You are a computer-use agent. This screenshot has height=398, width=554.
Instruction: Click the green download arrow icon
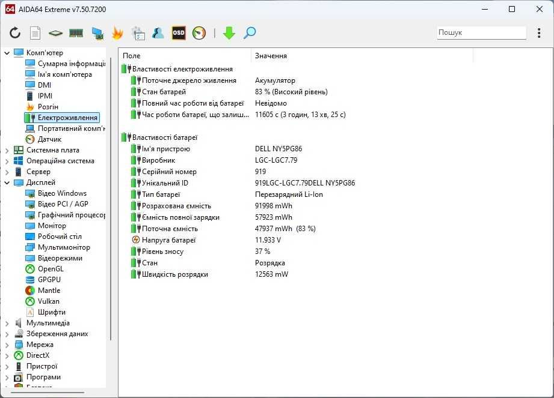(229, 33)
